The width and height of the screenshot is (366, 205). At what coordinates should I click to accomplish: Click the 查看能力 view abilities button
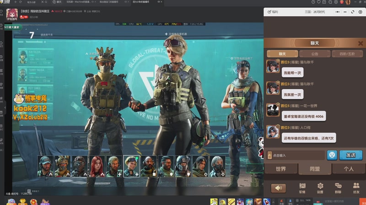[x=33, y=191]
